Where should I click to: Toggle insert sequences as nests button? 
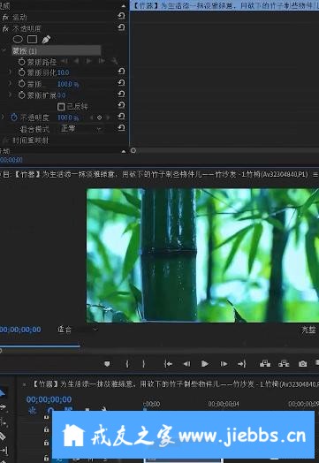(33, 410)
